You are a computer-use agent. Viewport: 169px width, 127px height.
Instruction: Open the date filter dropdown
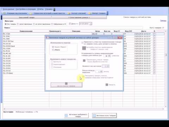point(90,24)
